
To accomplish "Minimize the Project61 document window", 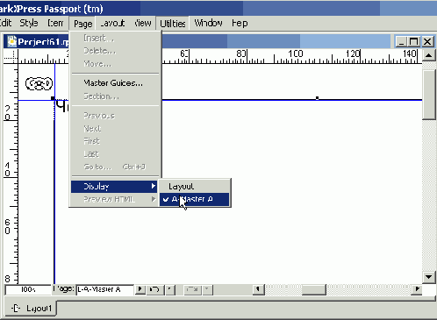I will coord(401,41).
